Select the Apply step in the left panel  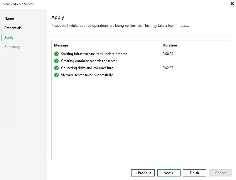[x=9, y=37]
